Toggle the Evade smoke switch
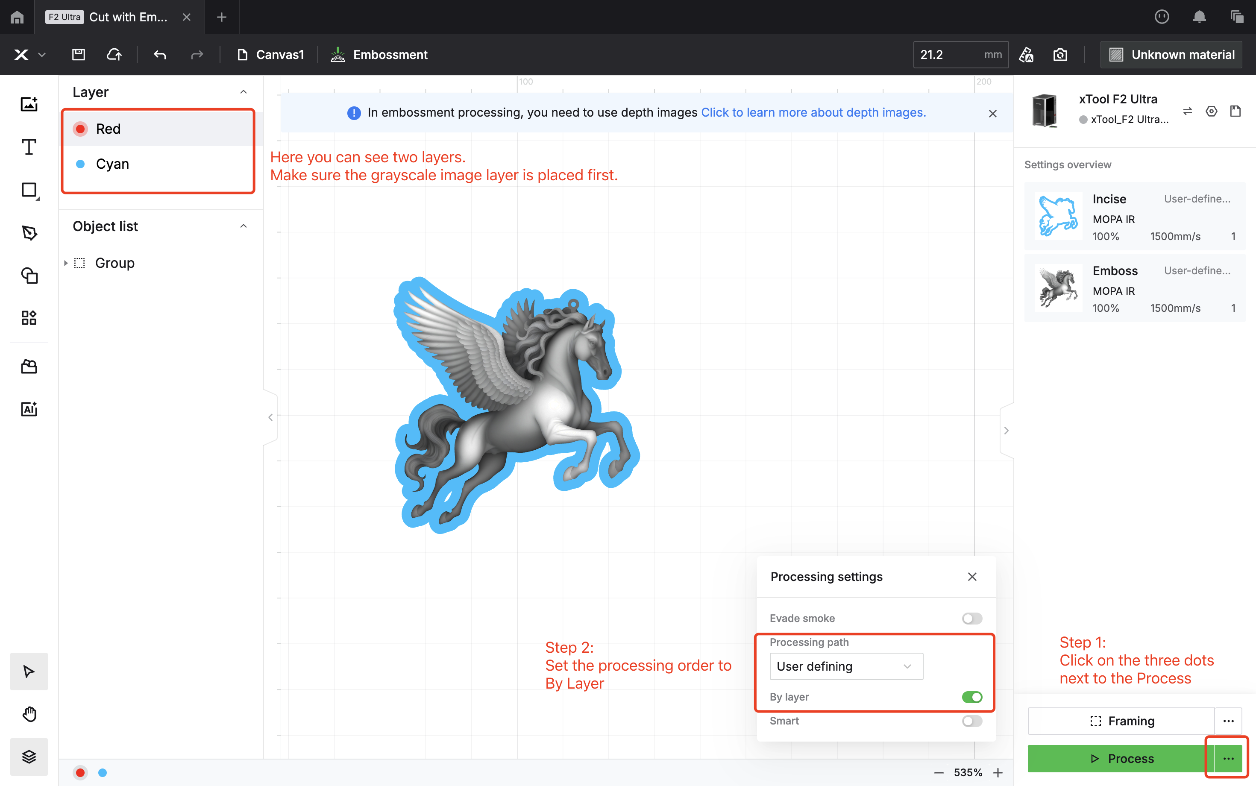 [x=971, y=618]
